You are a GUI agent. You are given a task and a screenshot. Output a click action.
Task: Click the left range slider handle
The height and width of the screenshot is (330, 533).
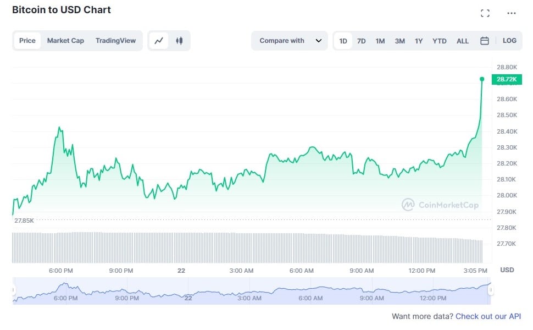pos(14,290)
